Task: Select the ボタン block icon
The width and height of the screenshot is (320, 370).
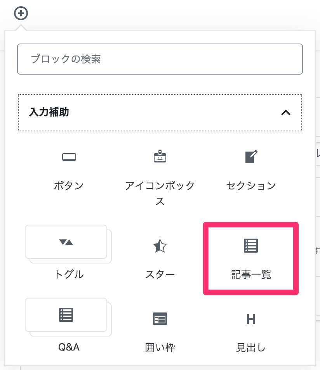Action: pyautogui.click(x=69, y=157)
